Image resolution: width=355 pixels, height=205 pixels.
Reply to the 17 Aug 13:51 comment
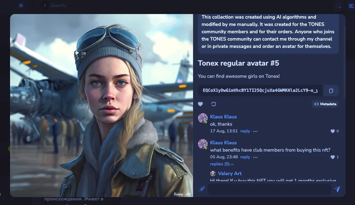tap(245, 131)
